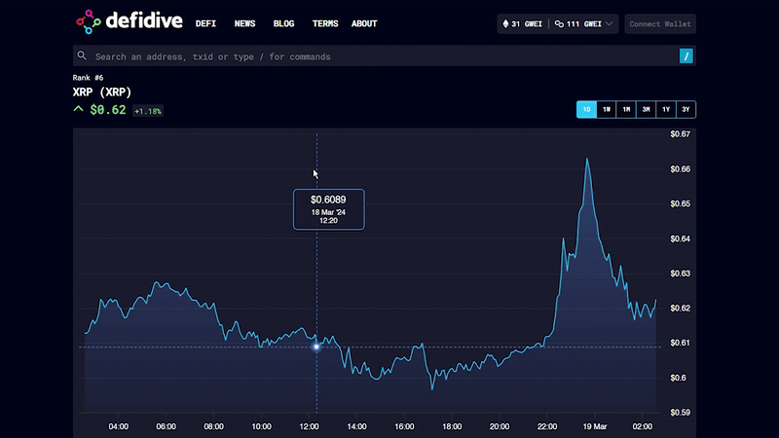Open the ABOUT page
Screen dimensions: 779x438
click(364, 23)
